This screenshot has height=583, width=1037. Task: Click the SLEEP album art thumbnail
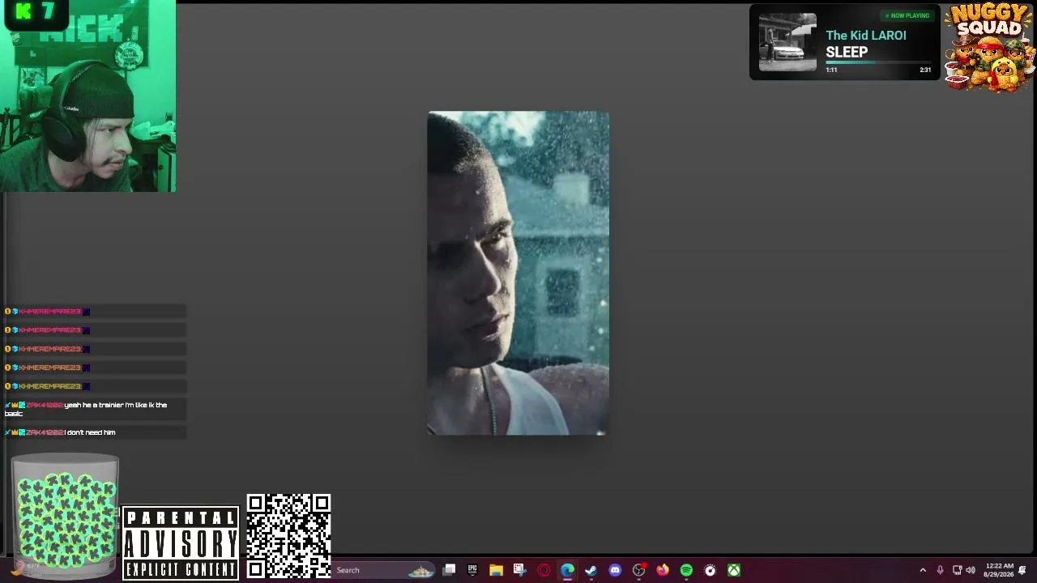point(787,42)
